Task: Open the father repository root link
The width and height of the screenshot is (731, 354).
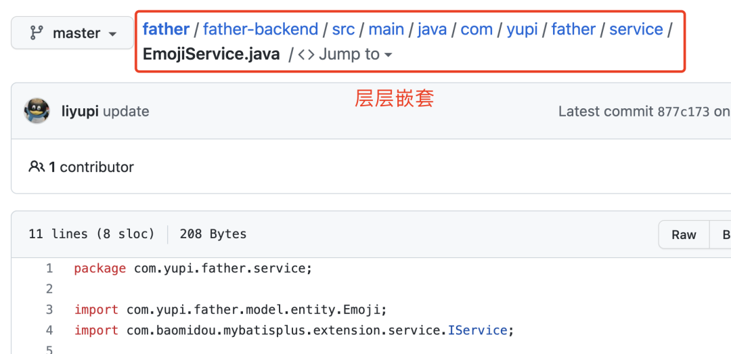Action: [166, 29]
